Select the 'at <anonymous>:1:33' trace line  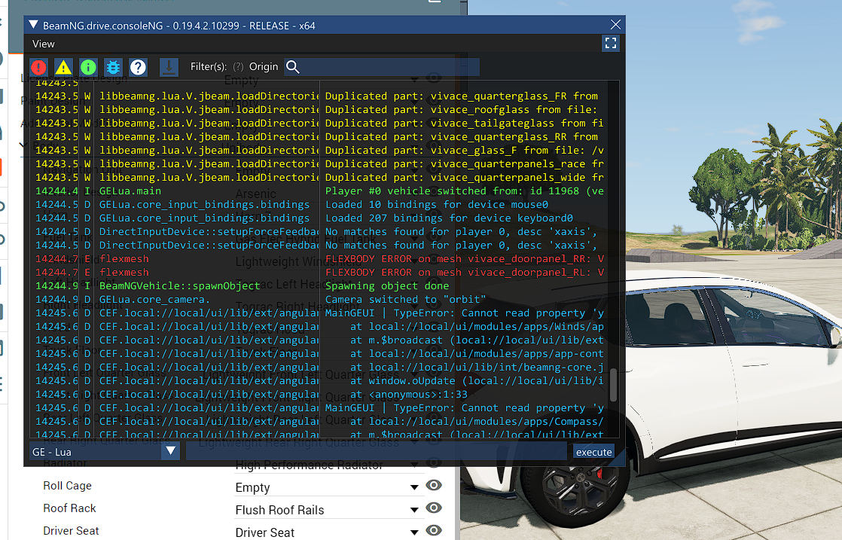pyautogui.click(x=409, y=395)
